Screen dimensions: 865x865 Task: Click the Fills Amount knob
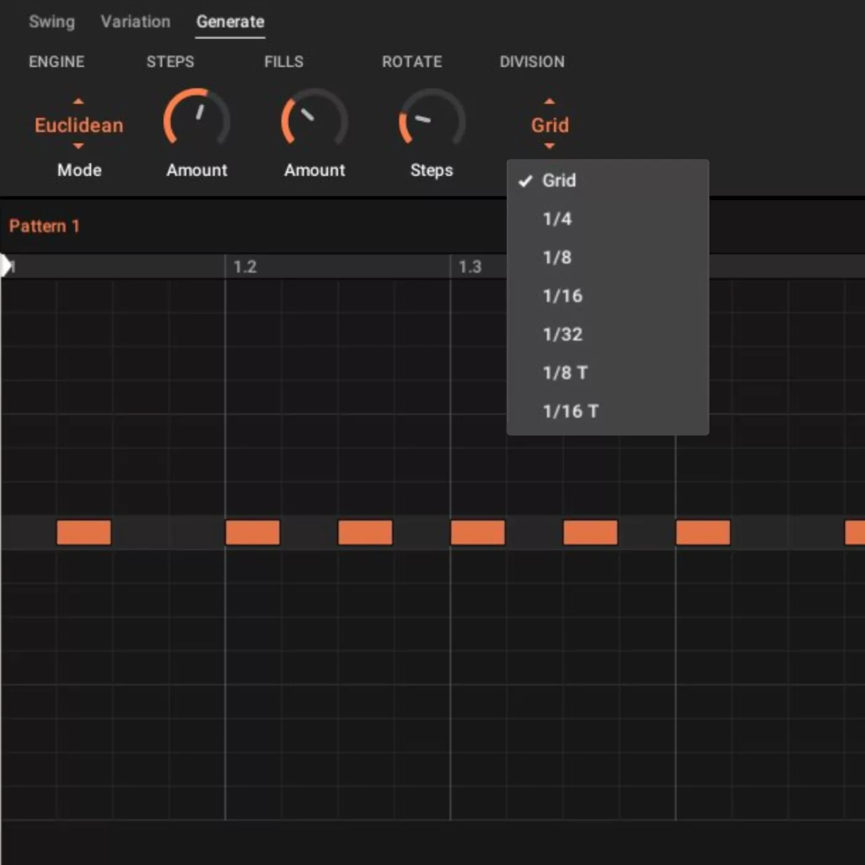coord(314,119)
